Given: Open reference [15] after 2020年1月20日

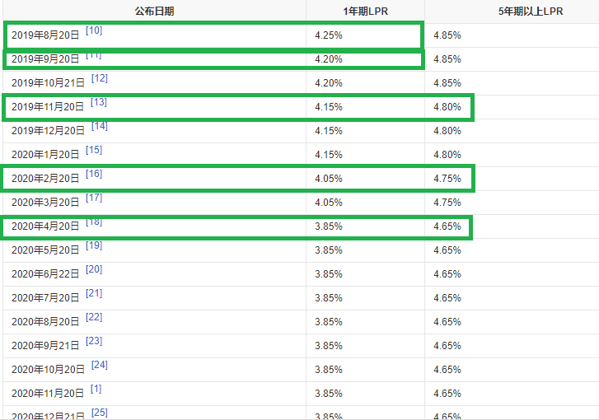Looking at the screenshot, I should tap(94, 150).
